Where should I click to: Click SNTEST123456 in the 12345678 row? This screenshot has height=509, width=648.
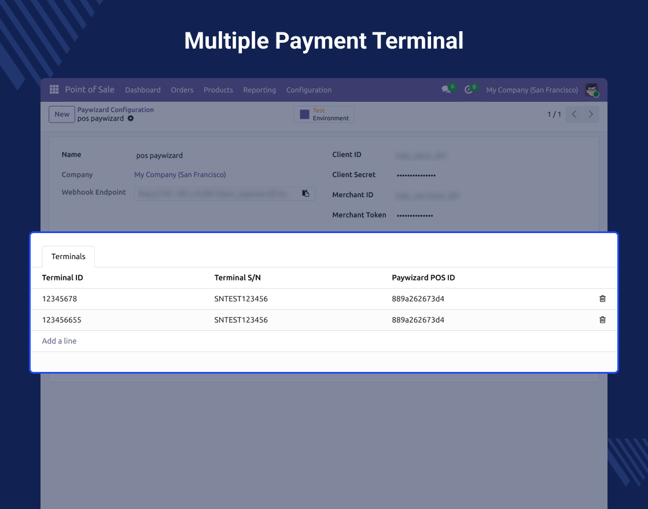pos(241,298)
